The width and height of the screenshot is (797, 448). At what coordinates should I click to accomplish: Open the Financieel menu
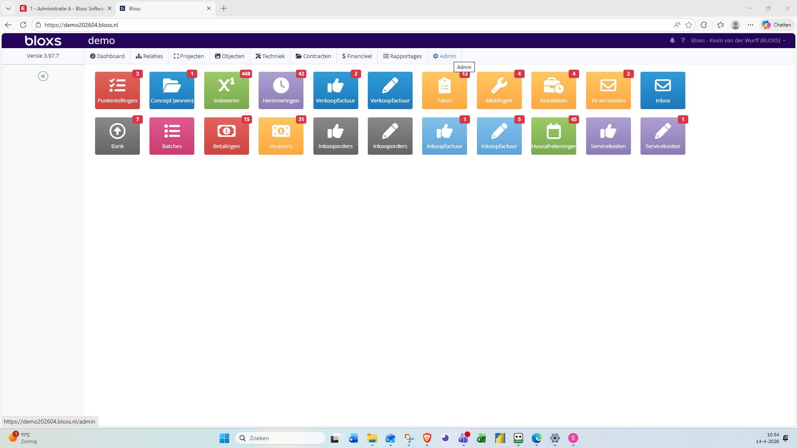click(x=357, y=56)
